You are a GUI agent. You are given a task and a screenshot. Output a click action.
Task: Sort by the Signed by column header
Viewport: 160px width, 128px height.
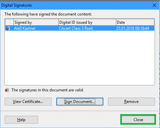(36, 22)
